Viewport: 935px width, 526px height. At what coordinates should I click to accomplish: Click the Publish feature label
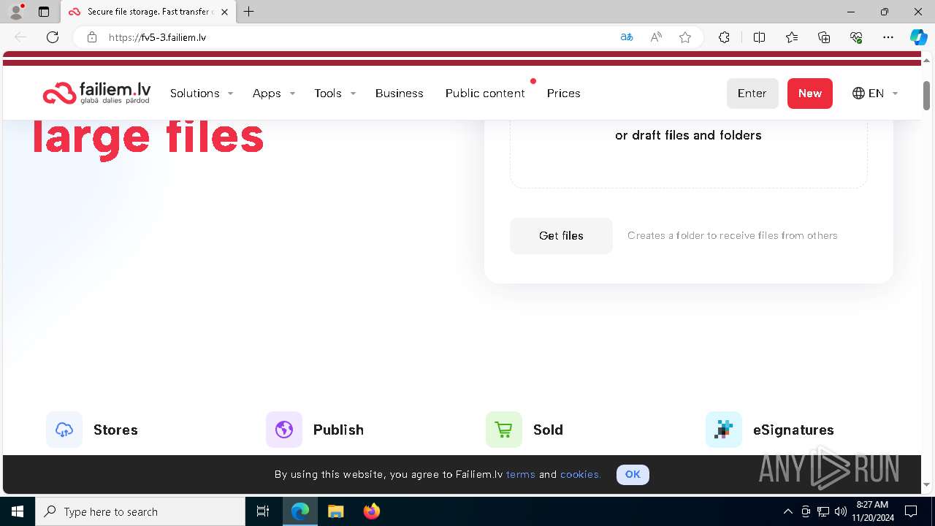click(338, 430)
